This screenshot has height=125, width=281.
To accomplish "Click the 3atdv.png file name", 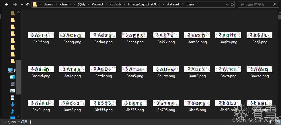I will (104, 76).
